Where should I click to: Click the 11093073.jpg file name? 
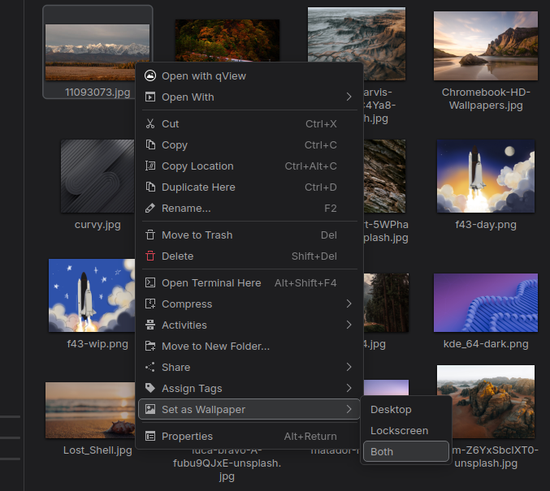pos(97,93)
